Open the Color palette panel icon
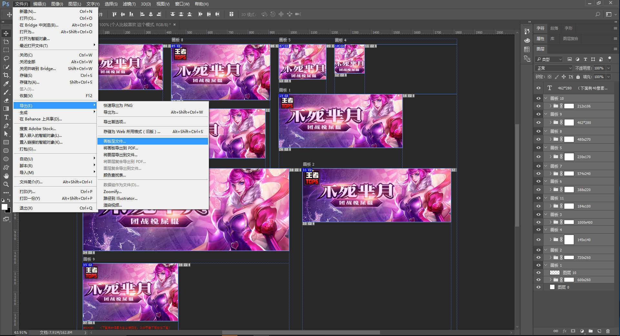The width and height of the screenshot is (620, 336). click(x=527, y=40)
